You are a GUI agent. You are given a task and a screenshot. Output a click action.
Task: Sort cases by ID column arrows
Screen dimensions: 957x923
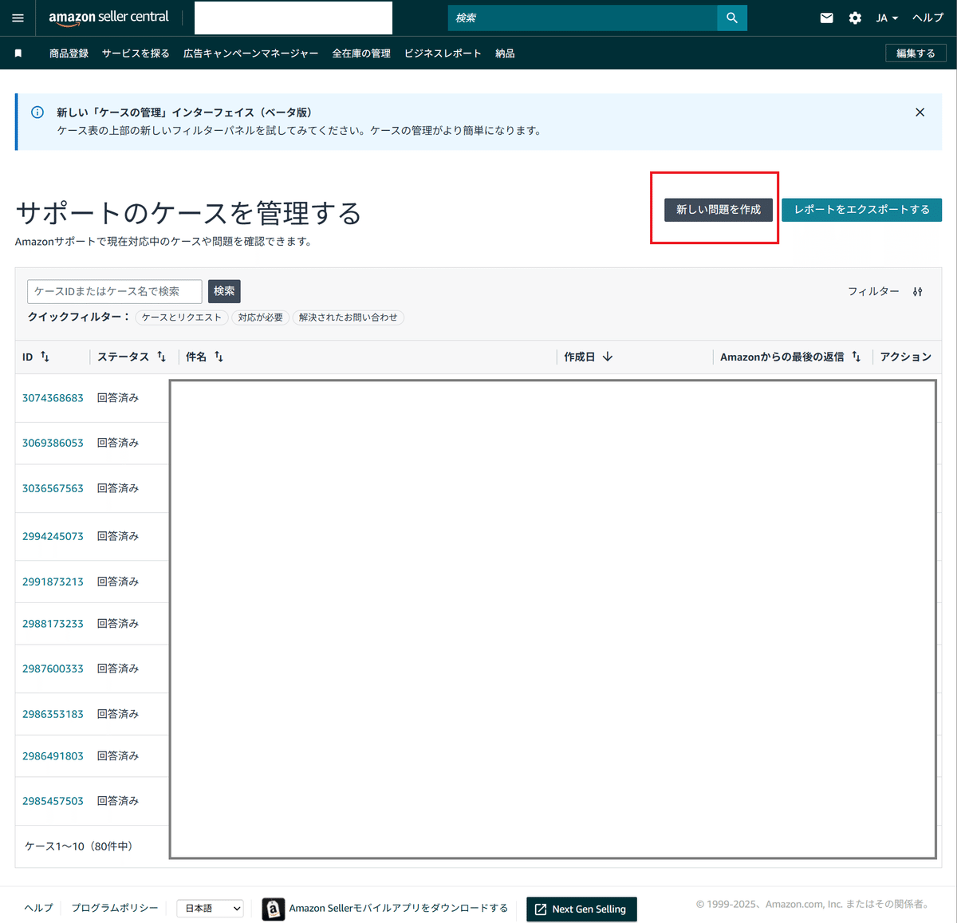45,357
